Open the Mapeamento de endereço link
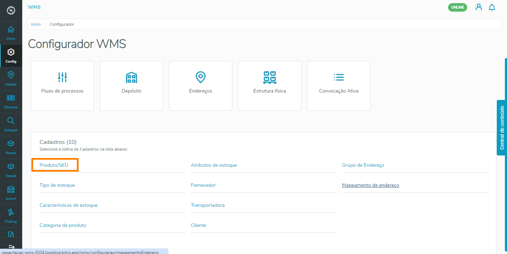The width and height of the screenshot is (507, 254). click(x=371, y=185)
